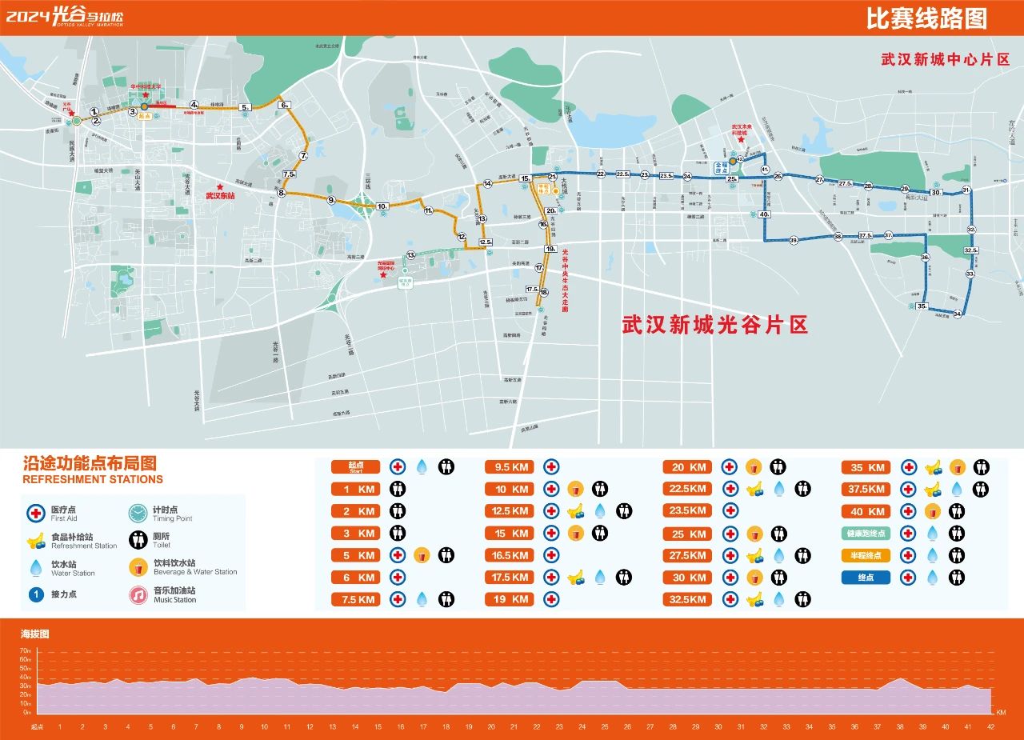The width and height of the screenshot is (1024, 740).
Task: Click the 海拔图 elevation chart title
Action: (34, 634)
